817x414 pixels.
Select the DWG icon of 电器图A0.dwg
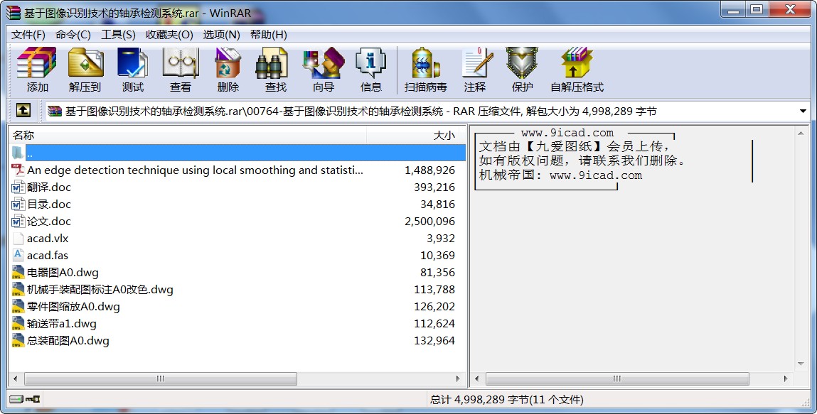[18, 273]
